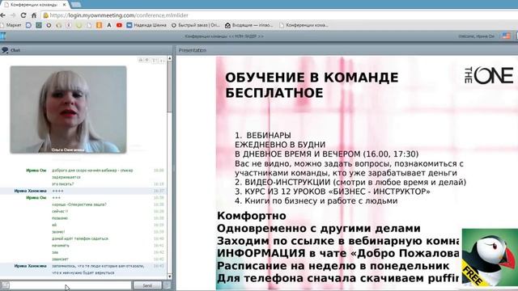Click the Send button
This screenshot has height=291, width=518.
coord(147,285)
